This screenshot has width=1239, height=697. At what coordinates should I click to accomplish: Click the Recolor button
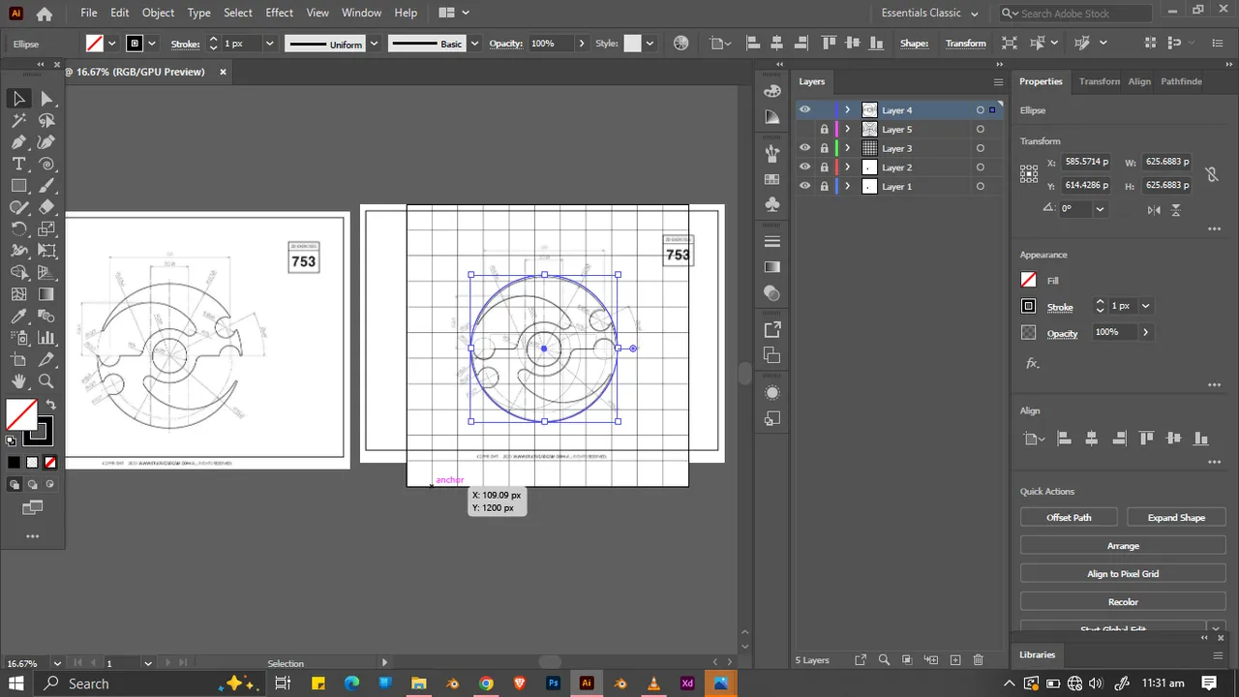click(1123, 602)
